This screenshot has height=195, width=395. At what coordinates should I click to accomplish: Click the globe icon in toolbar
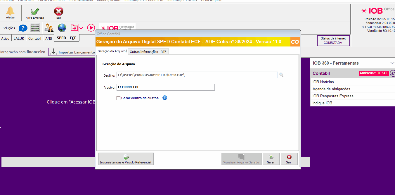(x=62, y=28)
